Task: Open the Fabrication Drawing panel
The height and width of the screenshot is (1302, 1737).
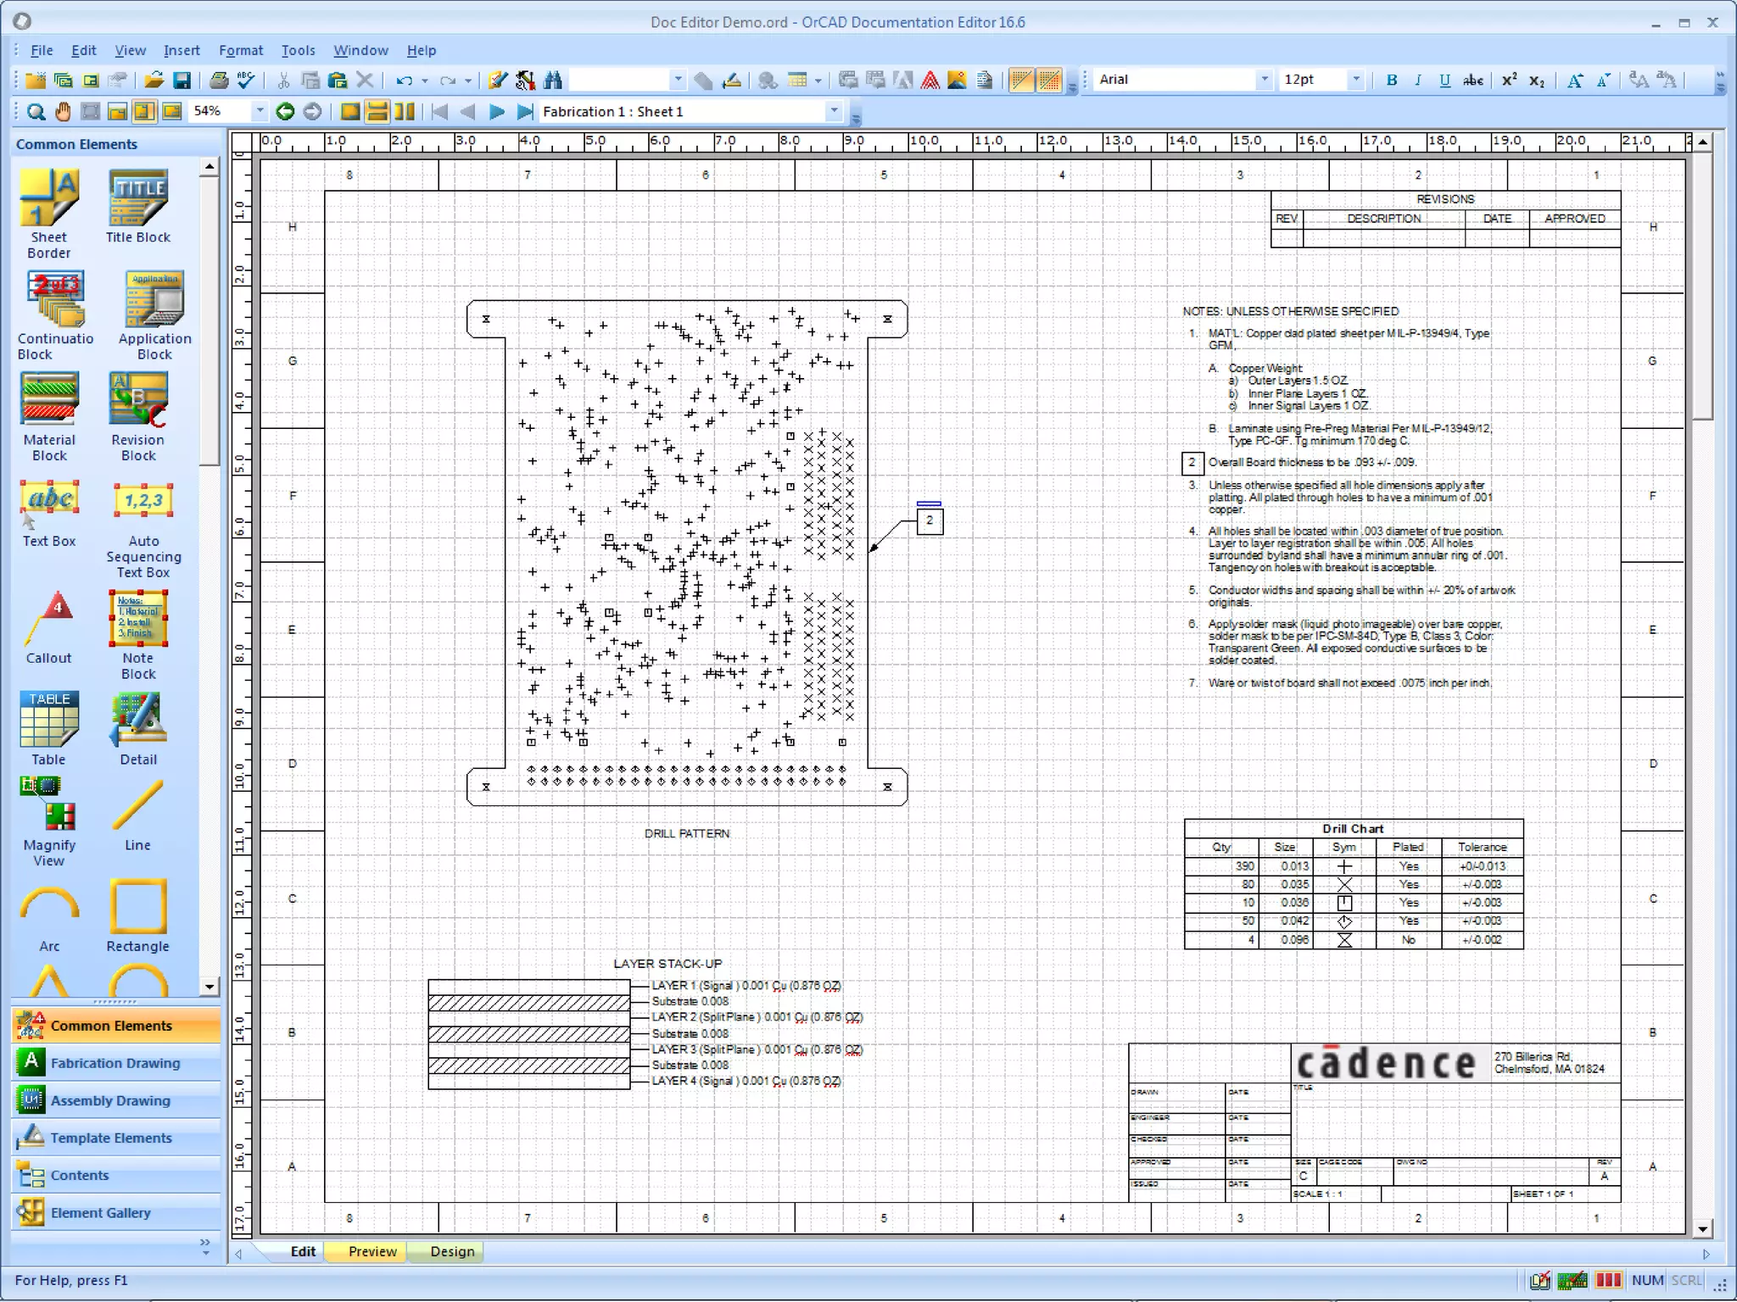Action: [x=116, y=1063]
